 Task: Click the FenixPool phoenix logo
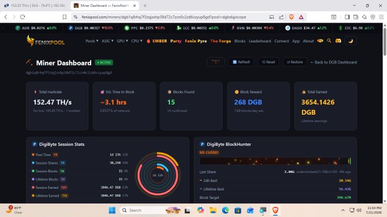46,41
